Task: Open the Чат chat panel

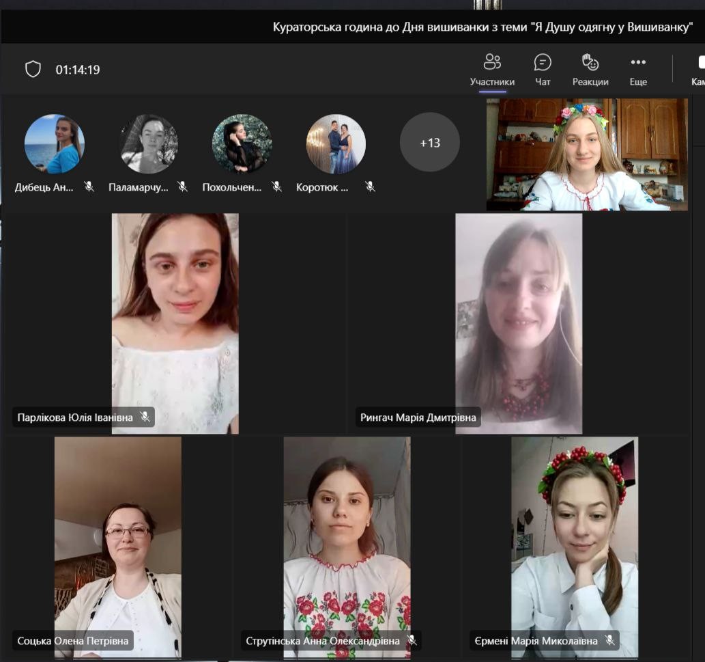Action: pos(543,69)
